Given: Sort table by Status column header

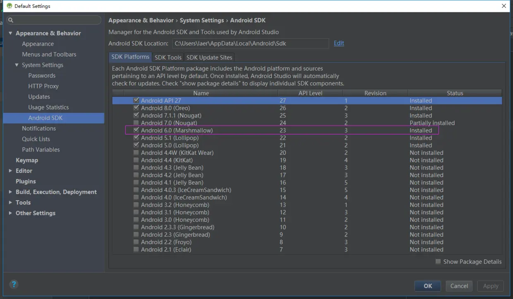Looking at the screenshot, I should 455,93.
